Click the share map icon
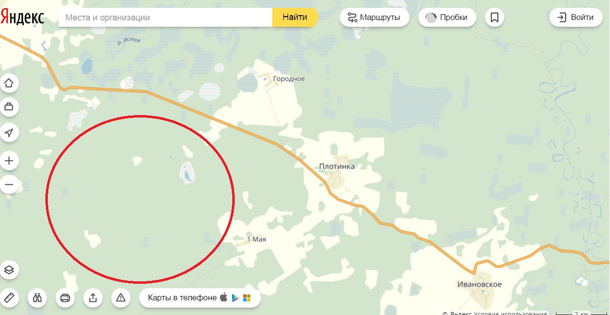Viewport: 610px width, 315px height. (x=93, y=297)
